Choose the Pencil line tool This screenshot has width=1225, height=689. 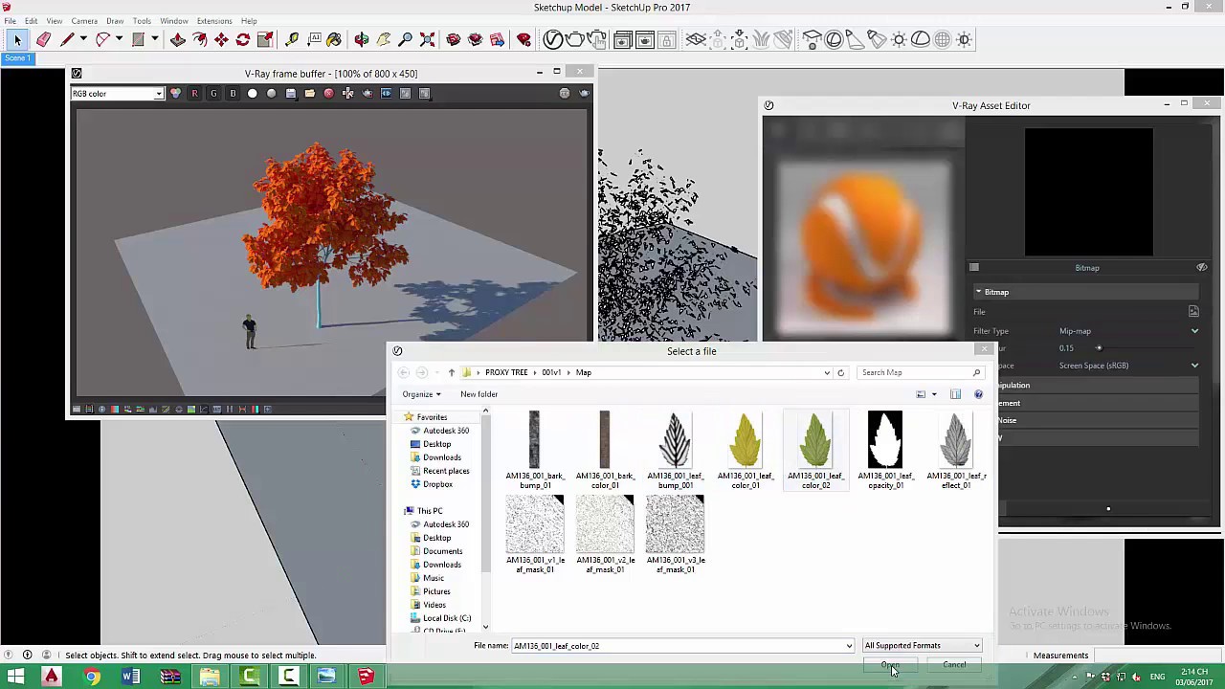(x=67, y=39)
